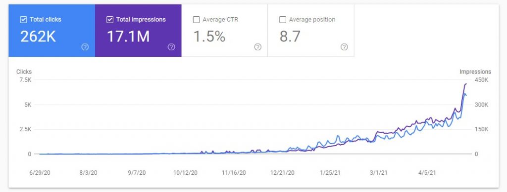
Task: Click the blue clicks line peak
Action: [464, 93]
